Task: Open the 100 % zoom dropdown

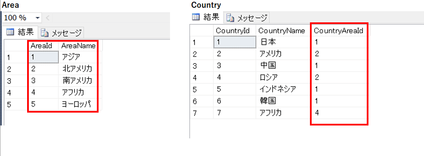Action: click(37, 18)
